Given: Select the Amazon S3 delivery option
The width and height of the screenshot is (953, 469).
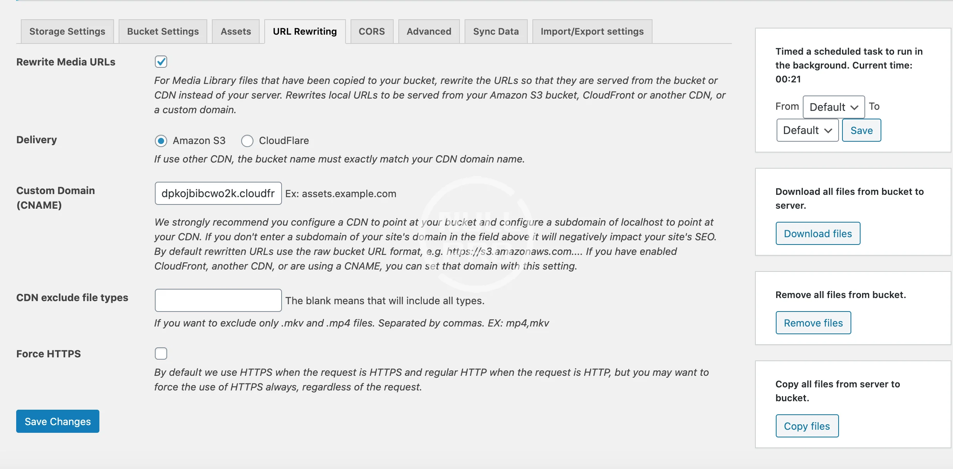Looking at the screenshot, I should coord(161,141).
